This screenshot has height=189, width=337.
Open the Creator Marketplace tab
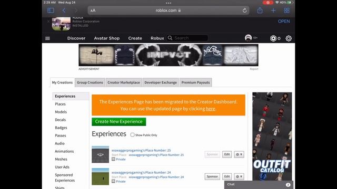[124, 82]
